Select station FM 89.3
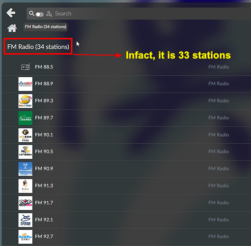251x246 pixels. click(44, 101)
